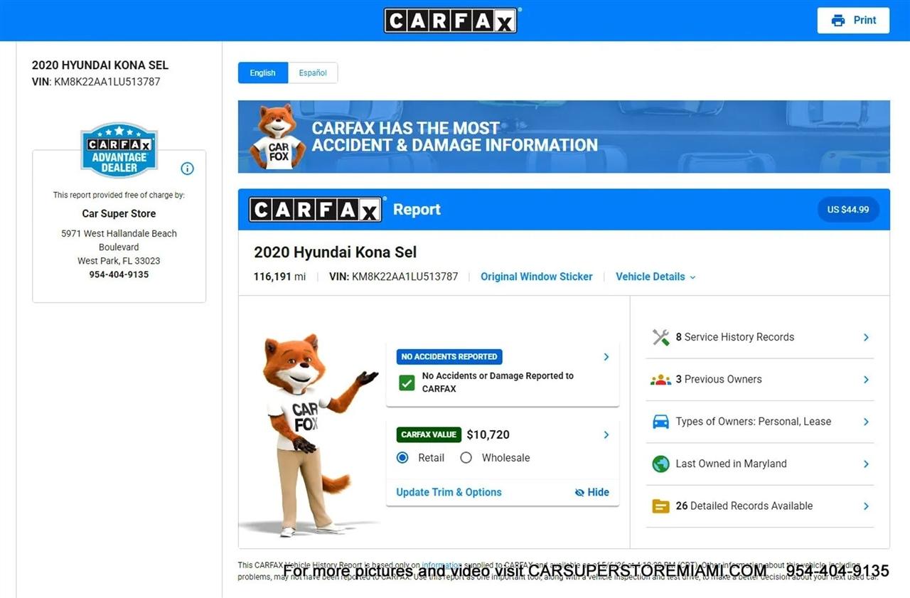The width and height of the screenshot is (910, 598).
Task: Click the Detailed Records folder icon
Action: [660, 506]
